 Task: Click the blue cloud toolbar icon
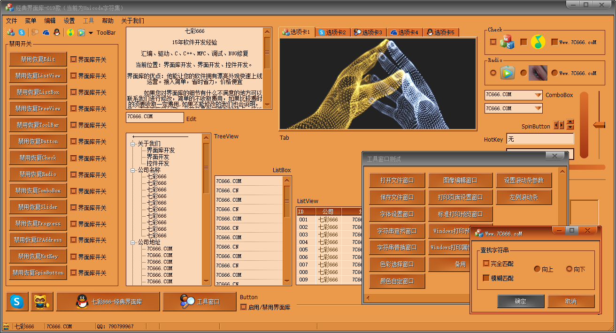tap(46, 32)
